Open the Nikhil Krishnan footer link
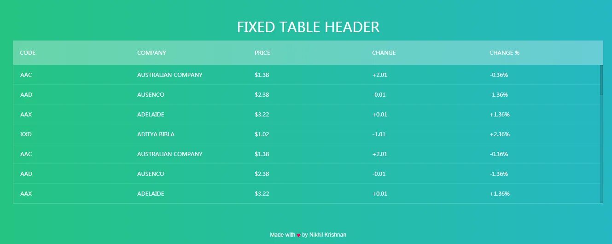The image size is (612, 244). click(x=328, y=235)
